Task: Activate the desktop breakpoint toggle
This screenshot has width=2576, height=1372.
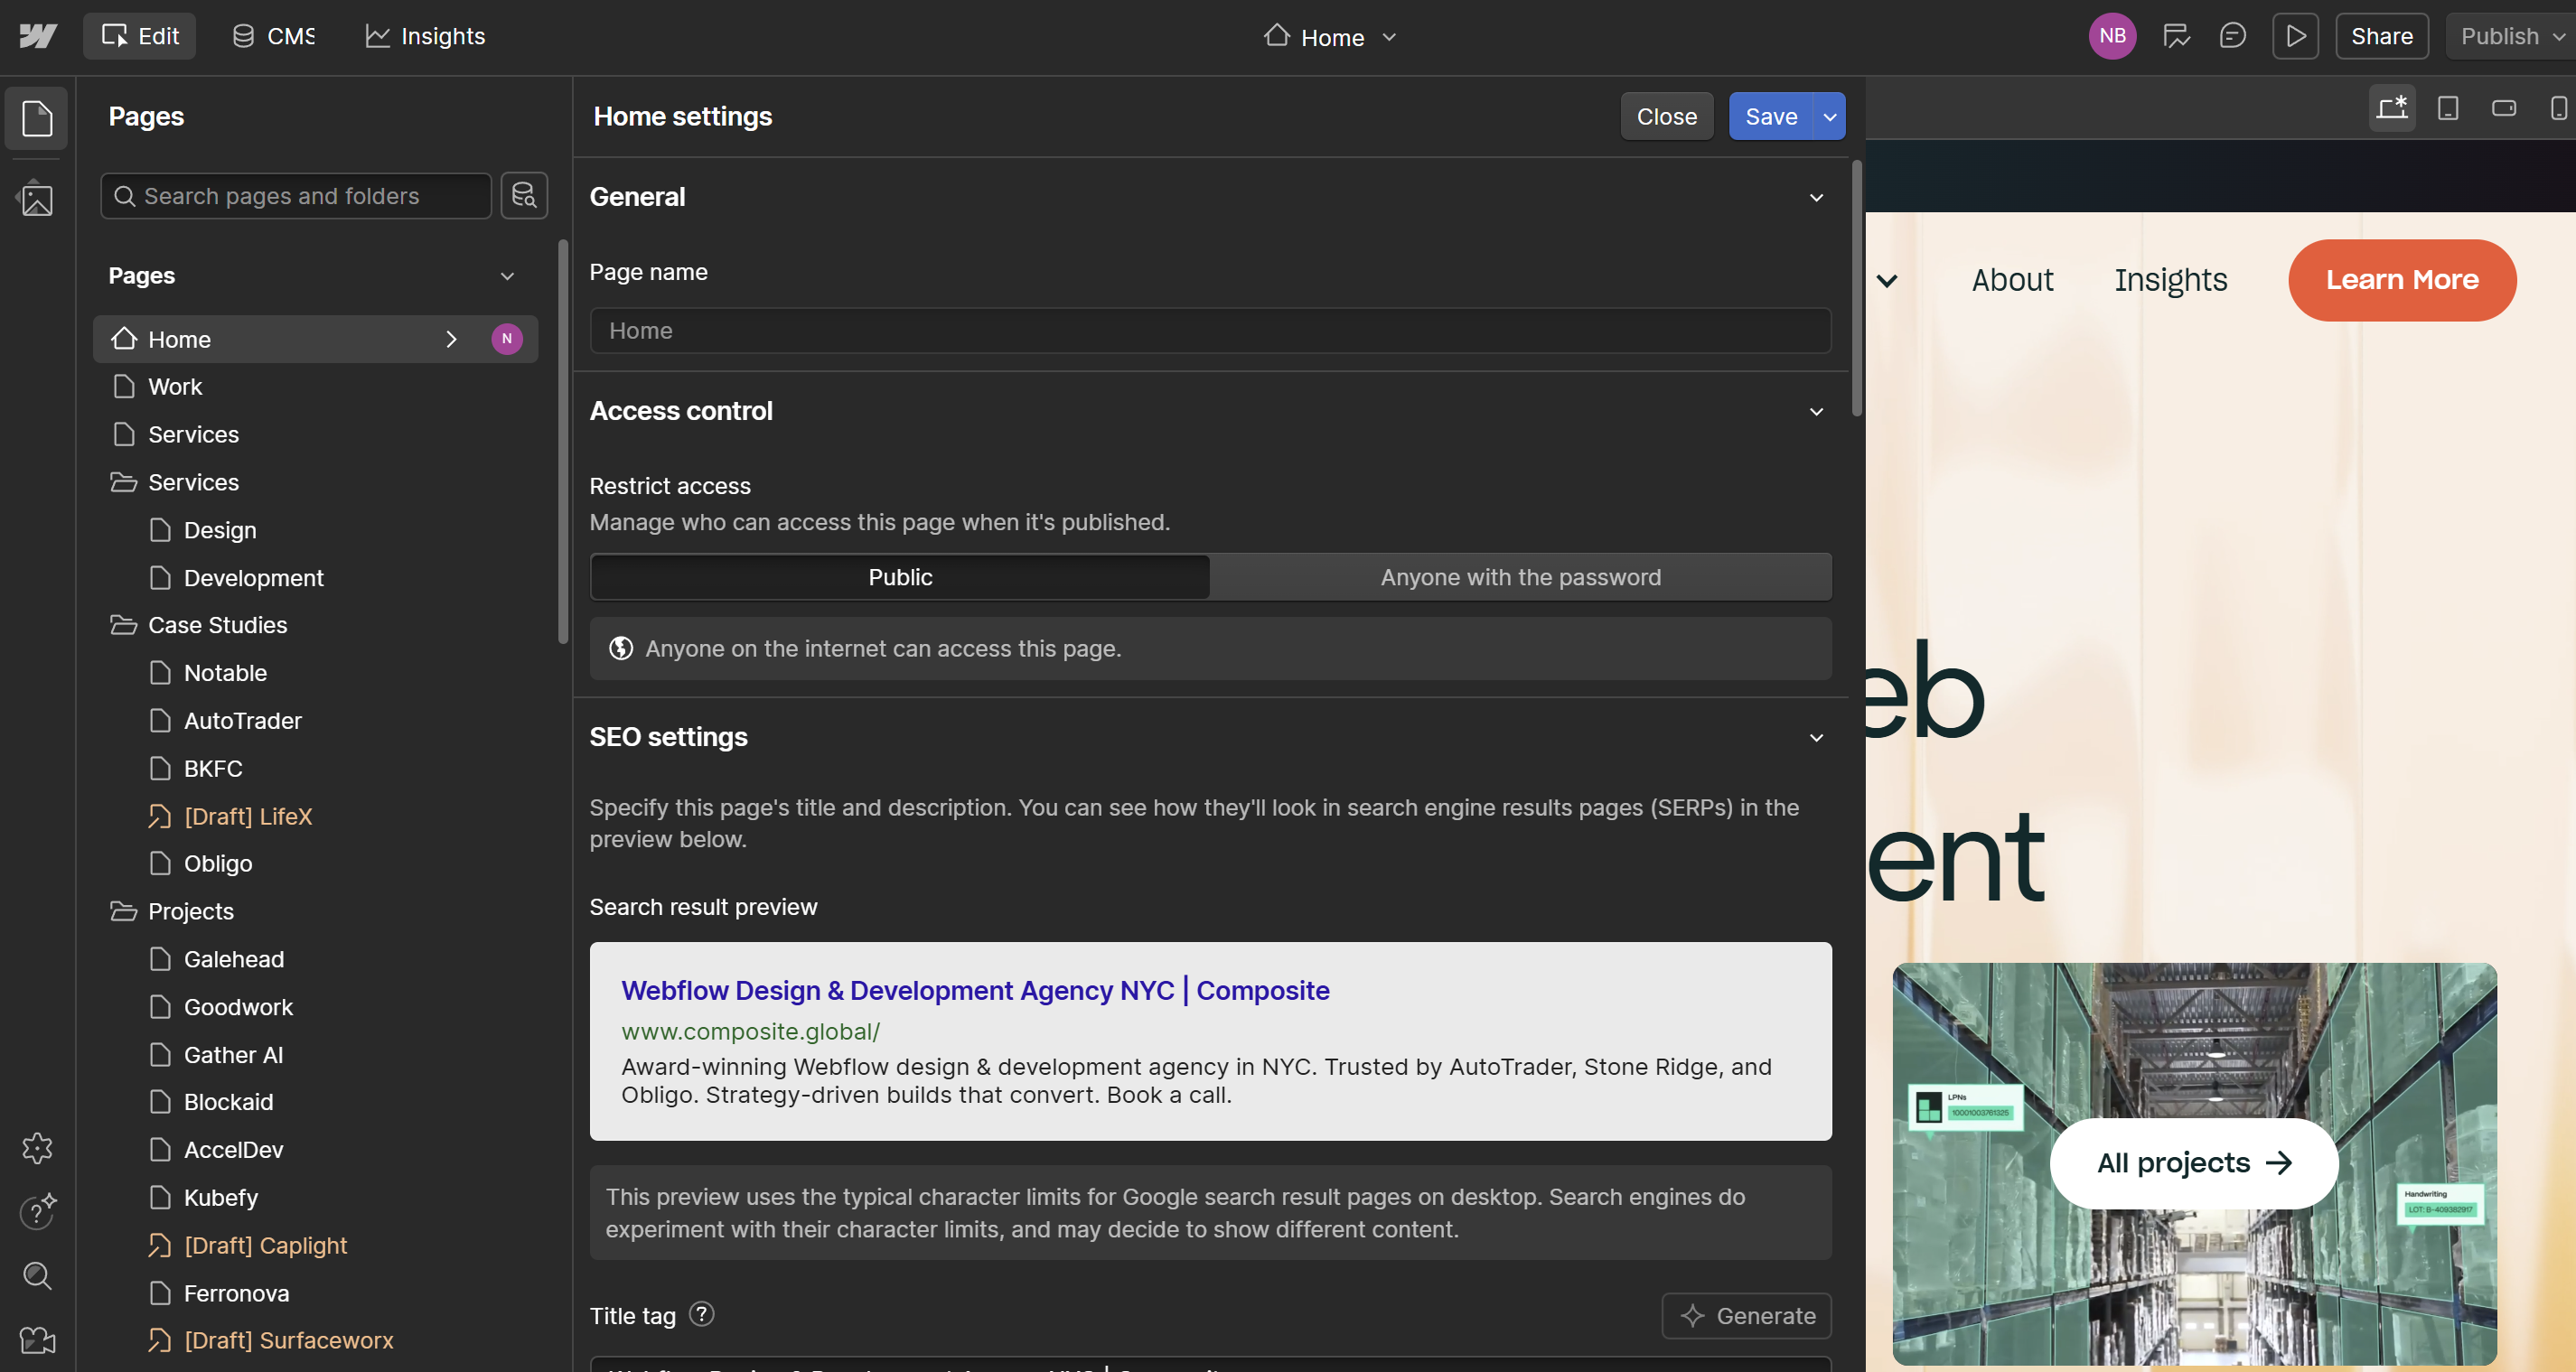Action: tap(2391, 107)
